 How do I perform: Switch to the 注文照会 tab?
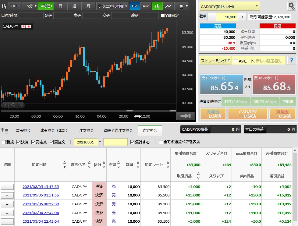point(87,130)
